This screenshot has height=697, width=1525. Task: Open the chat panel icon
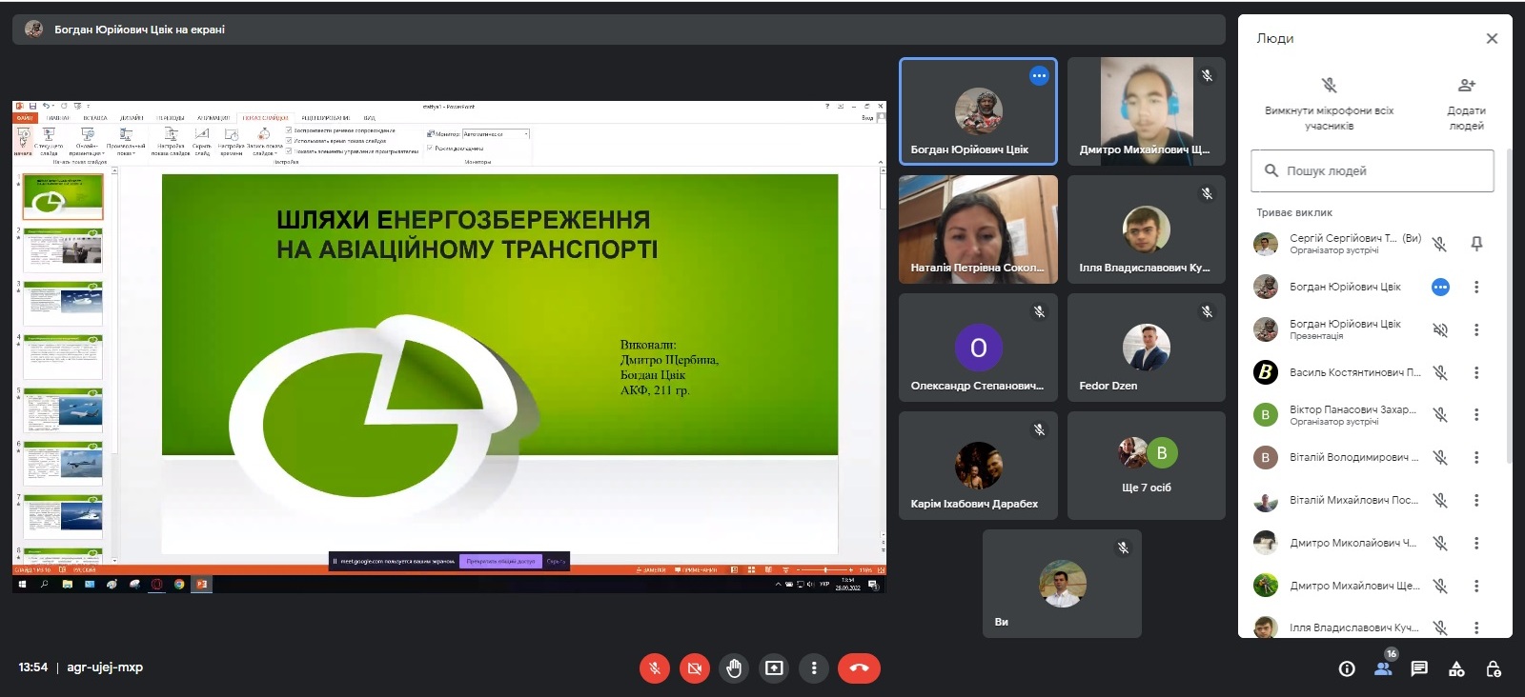[x=1419, y=668]
